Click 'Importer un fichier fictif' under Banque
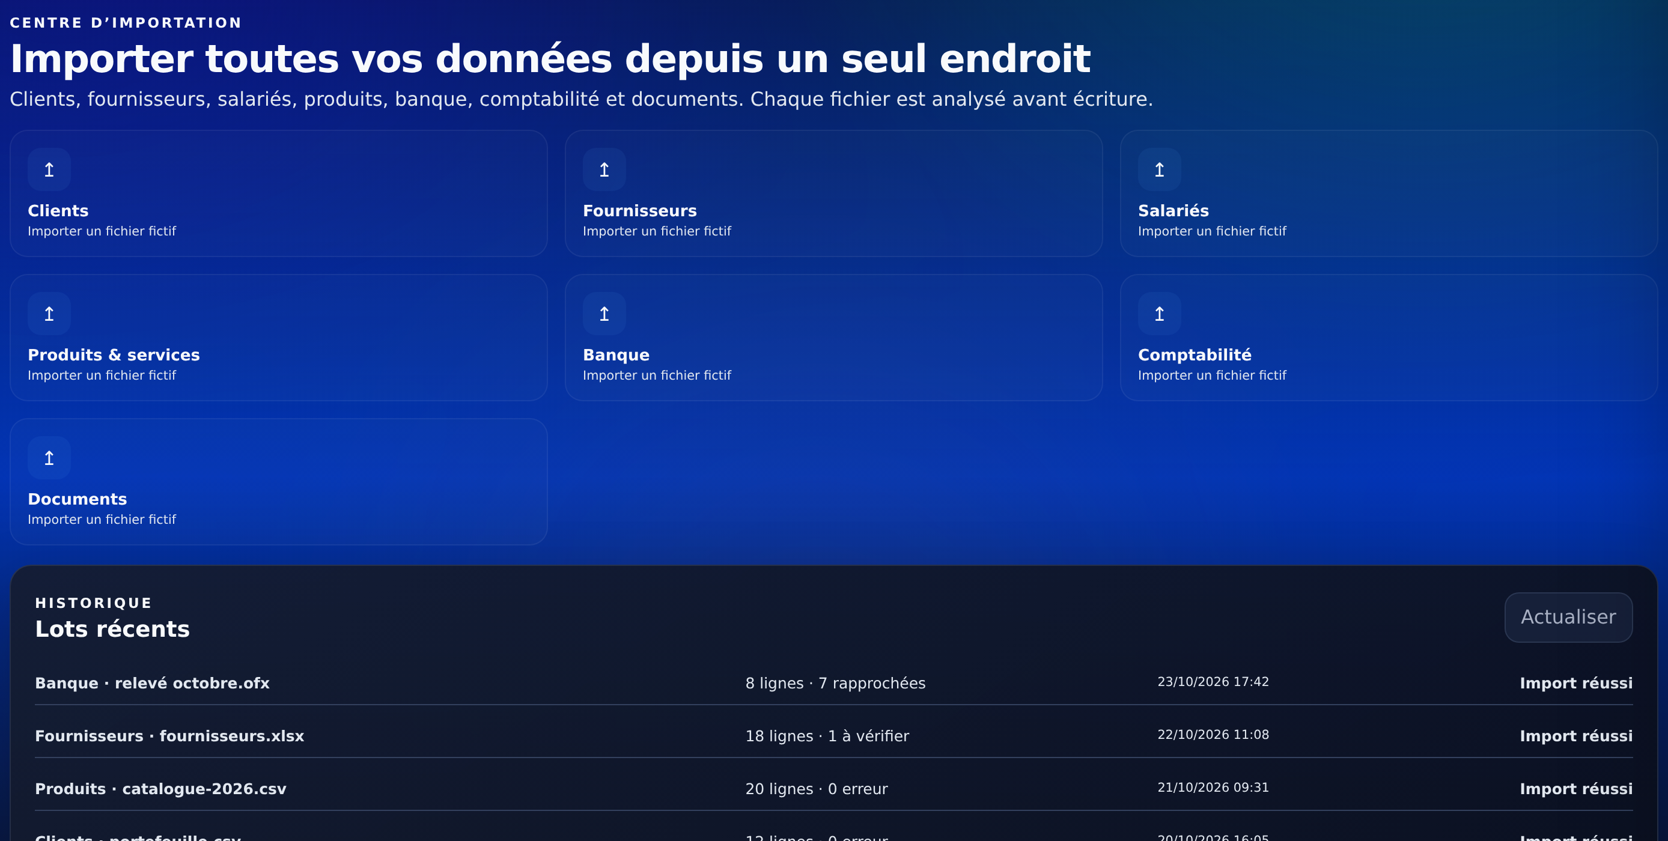 pyautogui.click(x=657, y=376)
